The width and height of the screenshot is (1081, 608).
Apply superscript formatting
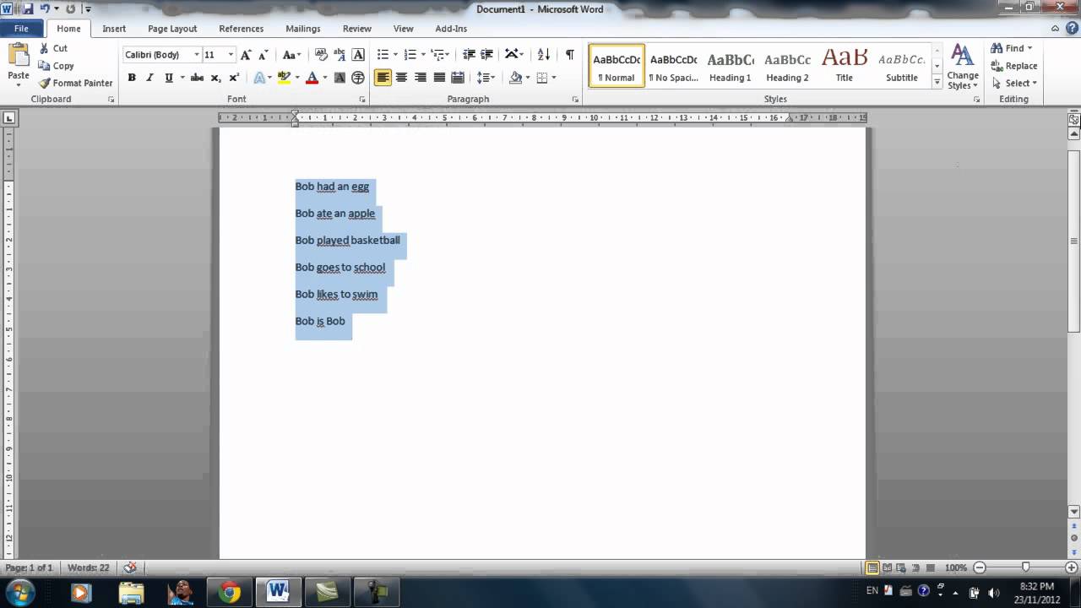point(234,78)
